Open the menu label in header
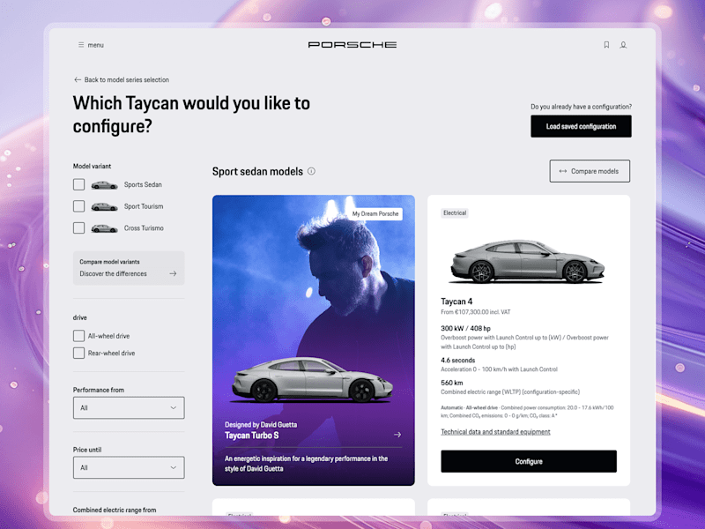705x529 pixels. [95, 45]
